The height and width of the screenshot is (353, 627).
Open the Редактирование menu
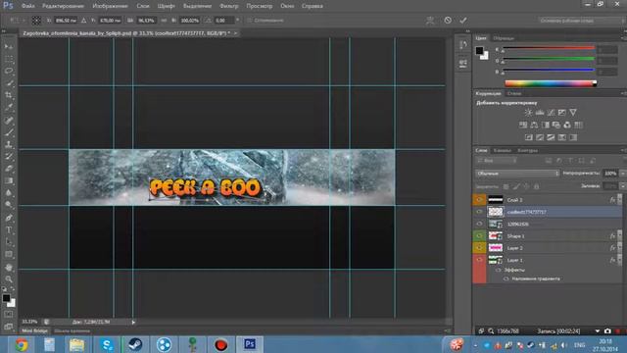(63, 6)
